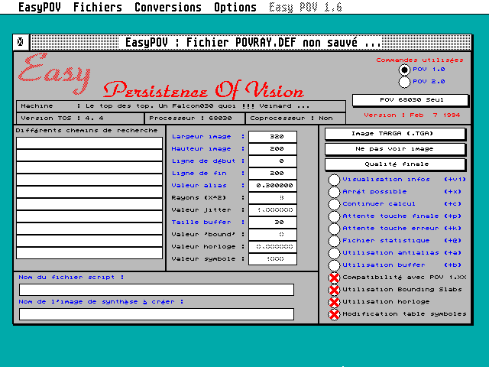The image size is (489, 367).
Task: Click crossed-out Utilisation Bounding Slabs box
Action: click(x=334, y=290)
